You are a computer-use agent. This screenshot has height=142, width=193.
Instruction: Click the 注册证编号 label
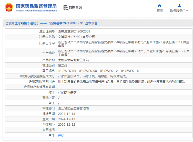click(47, 31)
